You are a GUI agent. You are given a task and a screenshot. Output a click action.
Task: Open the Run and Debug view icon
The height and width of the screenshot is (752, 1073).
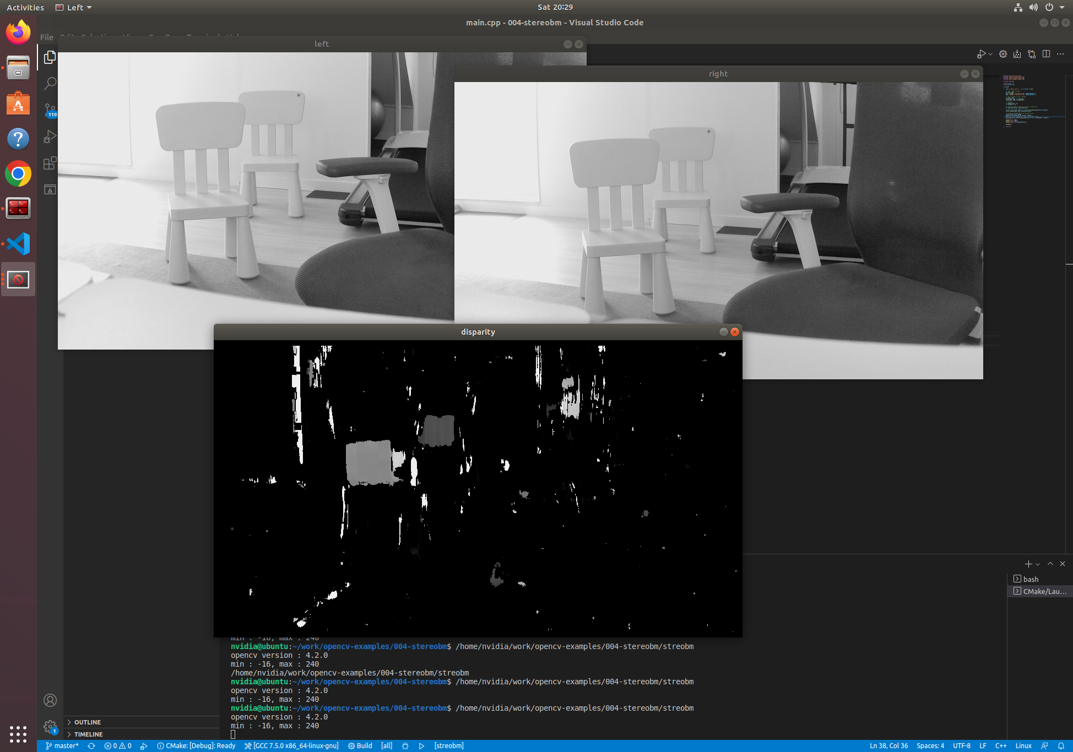(50, 137)
